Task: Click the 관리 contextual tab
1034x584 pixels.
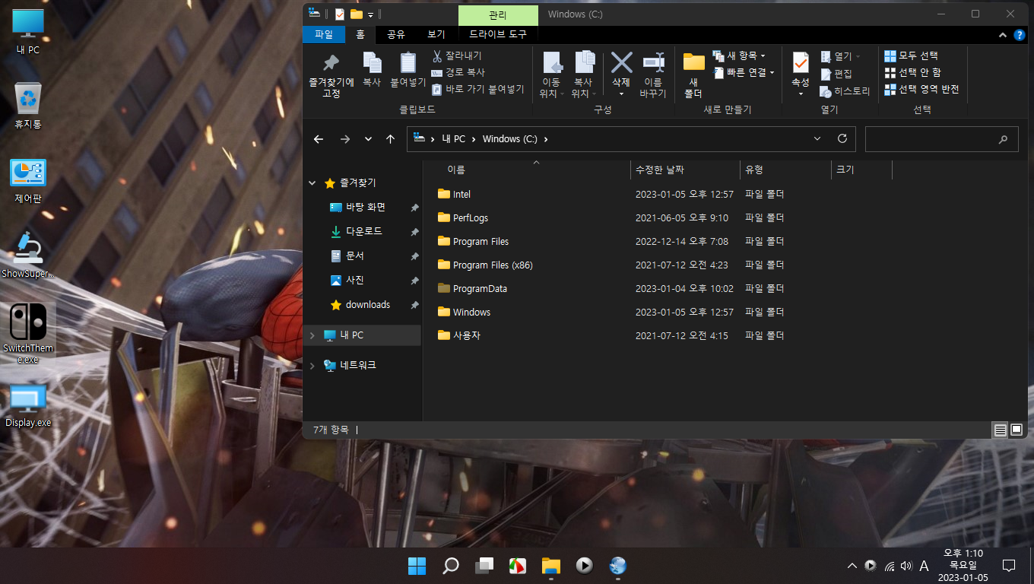Action: pos(498,14)
